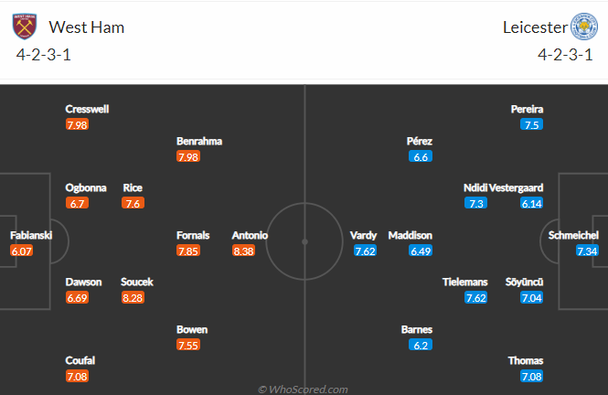Screen dimensions: 608x395
Task: Open the Leicester team name link
Action: 535,27
